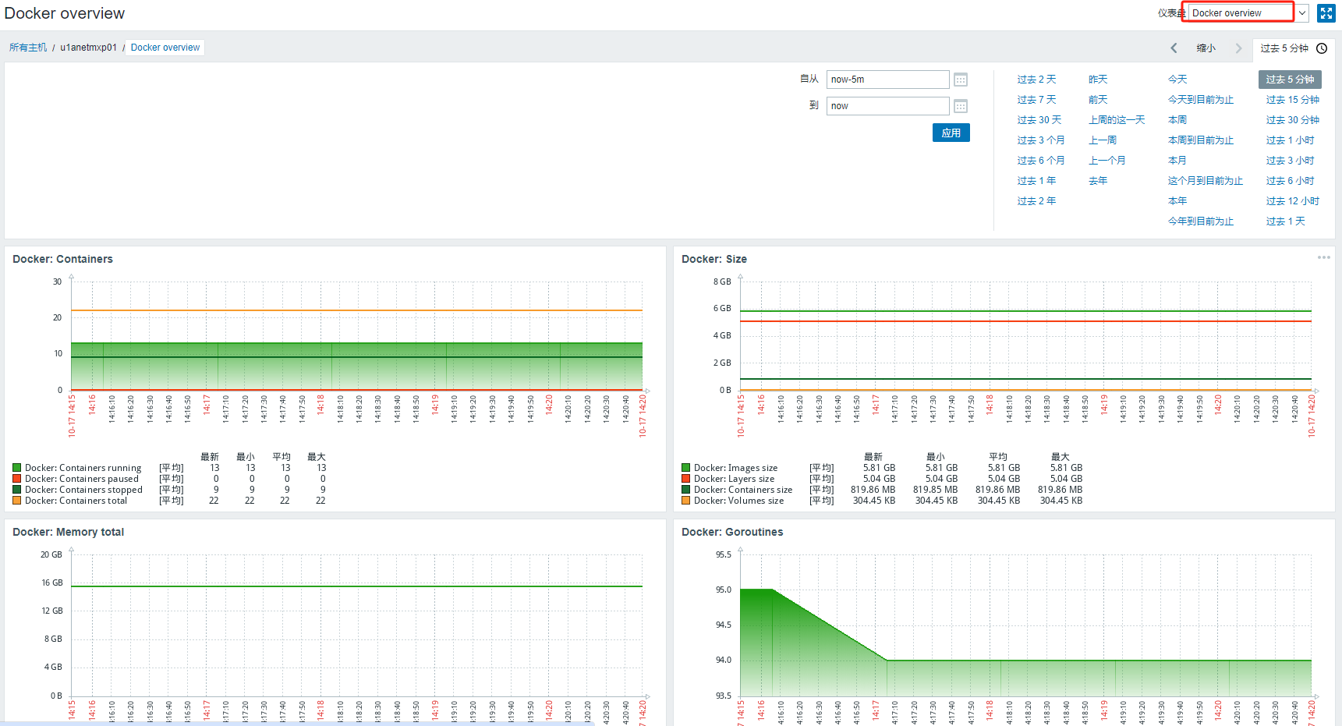This screenshot has width=1342, height=726.
Task: Click the 应用 apply button
Action: (951, 133)
